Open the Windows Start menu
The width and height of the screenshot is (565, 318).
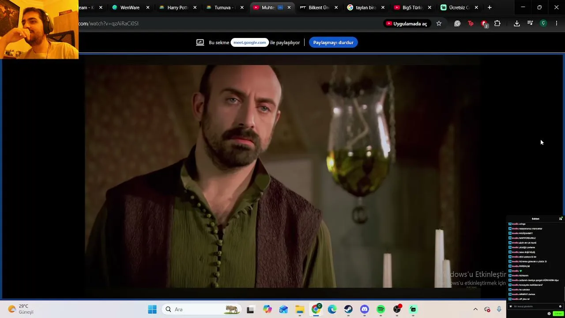coord(152,310)
